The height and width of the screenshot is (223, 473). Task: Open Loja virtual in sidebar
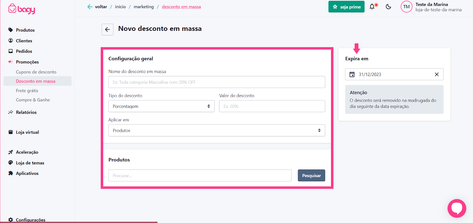point(27,132)
